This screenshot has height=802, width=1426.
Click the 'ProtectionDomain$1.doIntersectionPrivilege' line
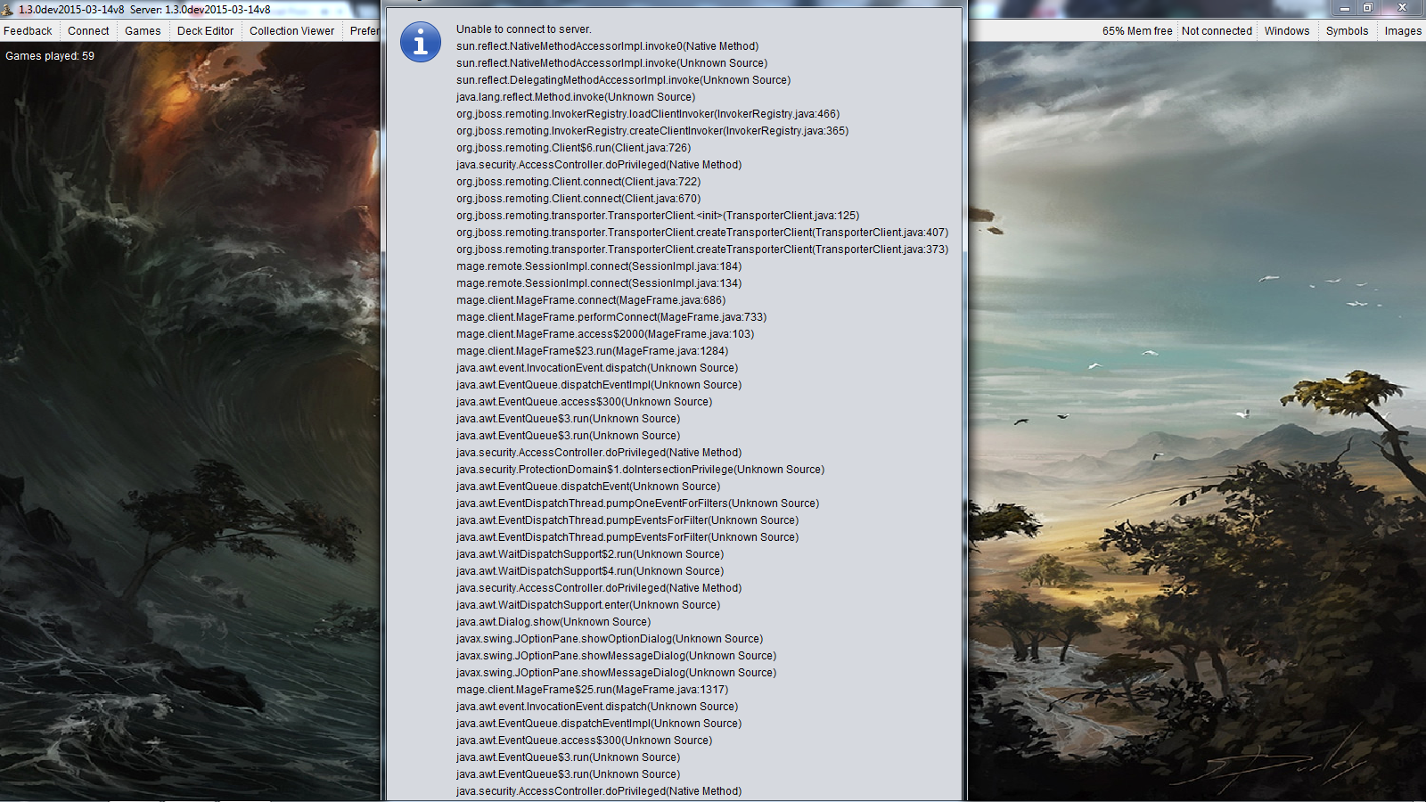tap(641, 470)
